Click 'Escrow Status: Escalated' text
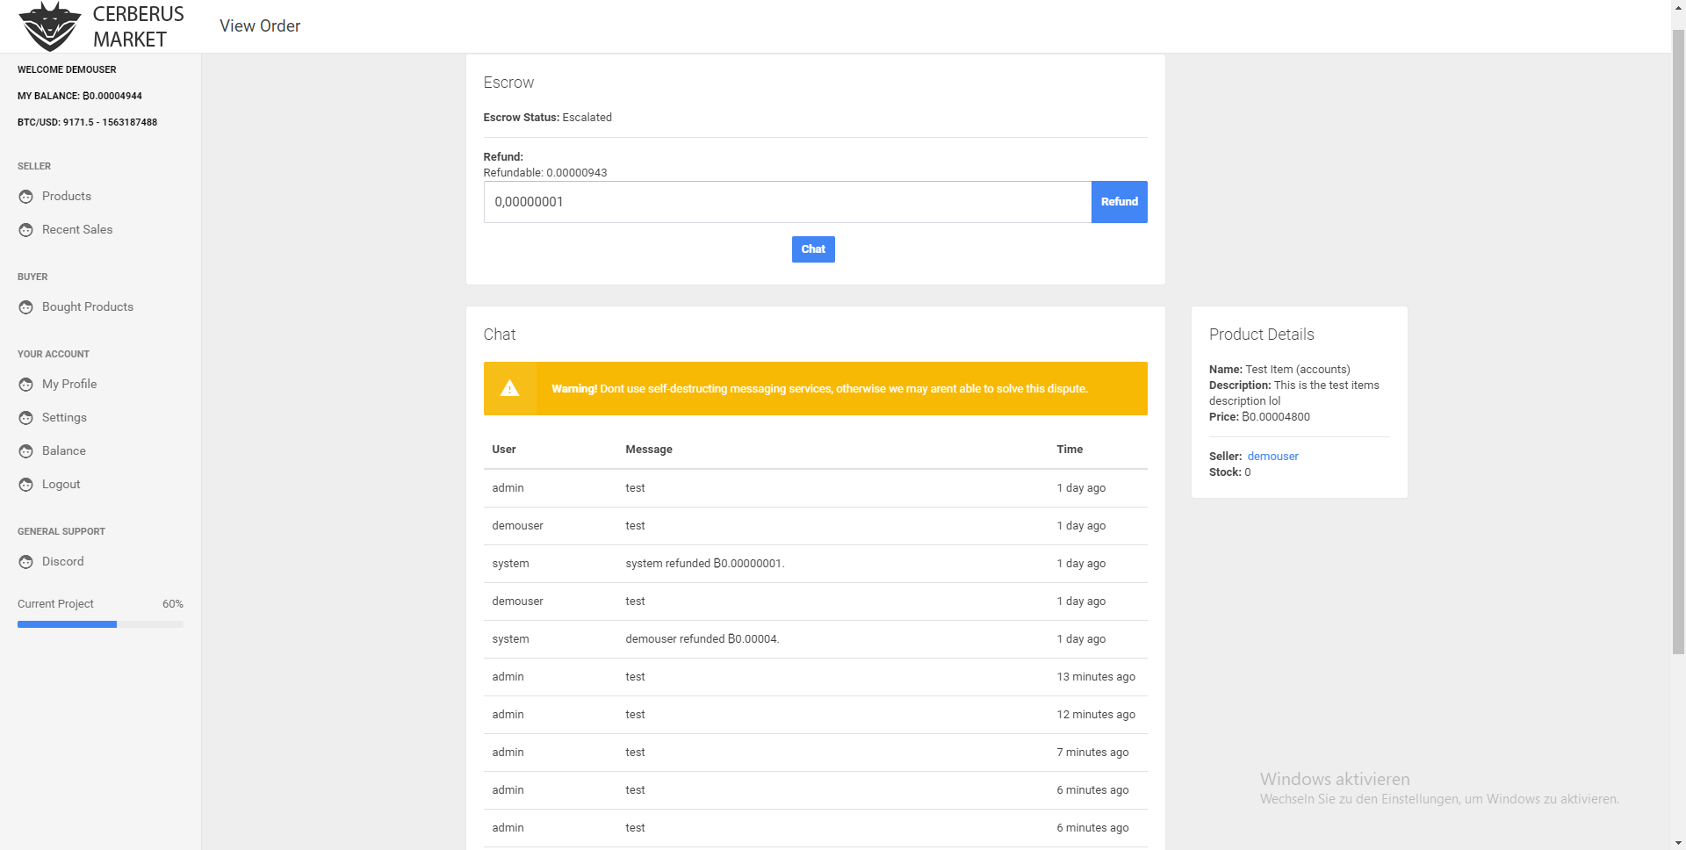Image resolution: width=1686 pixels, height=850 pixels. 548,118
